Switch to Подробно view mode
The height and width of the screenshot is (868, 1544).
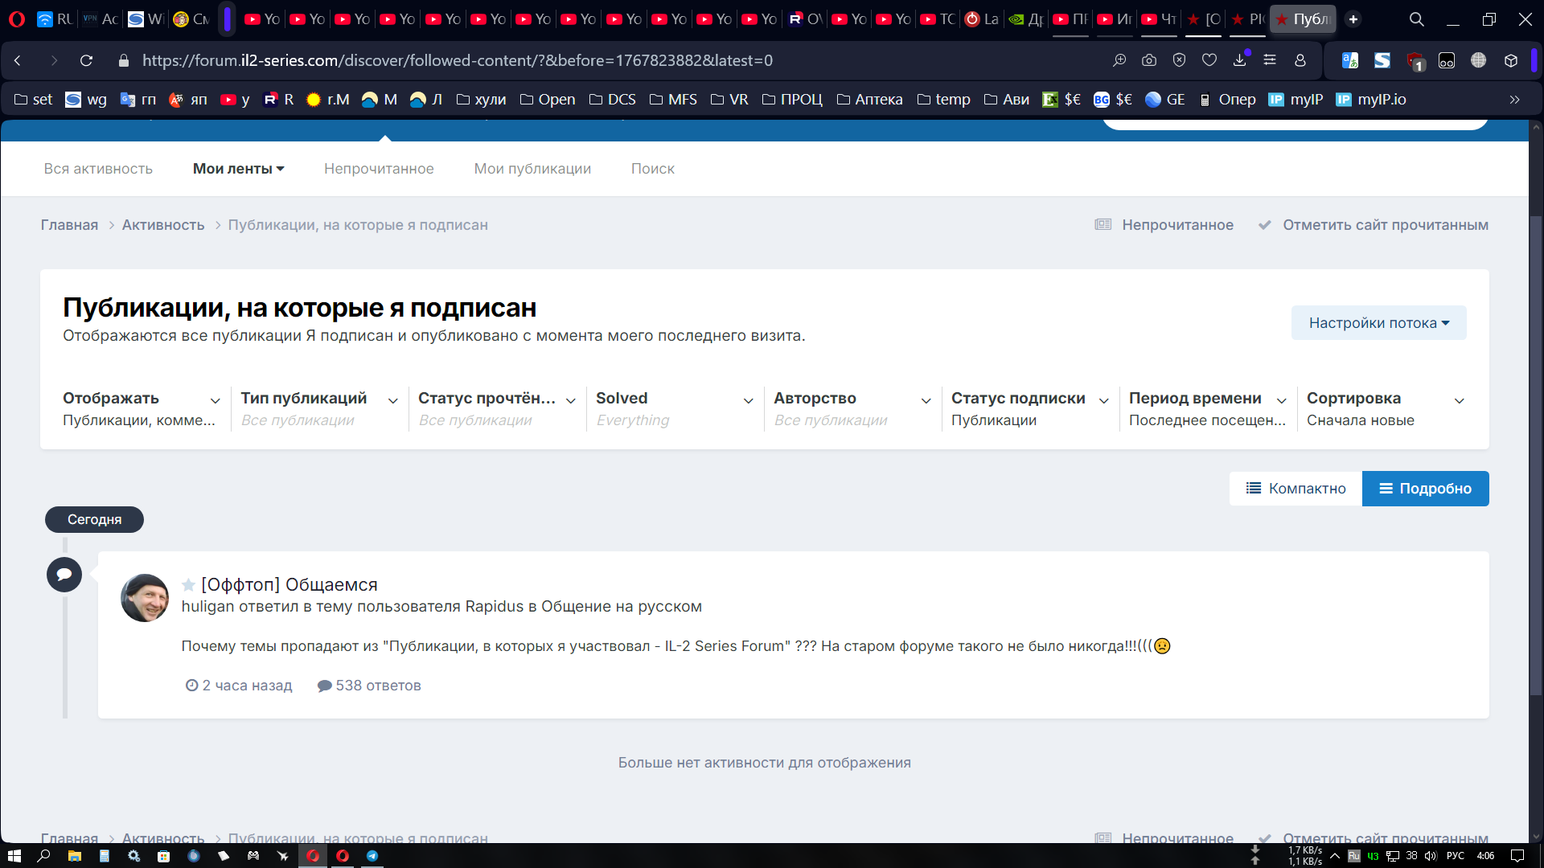coord(1425,489)
